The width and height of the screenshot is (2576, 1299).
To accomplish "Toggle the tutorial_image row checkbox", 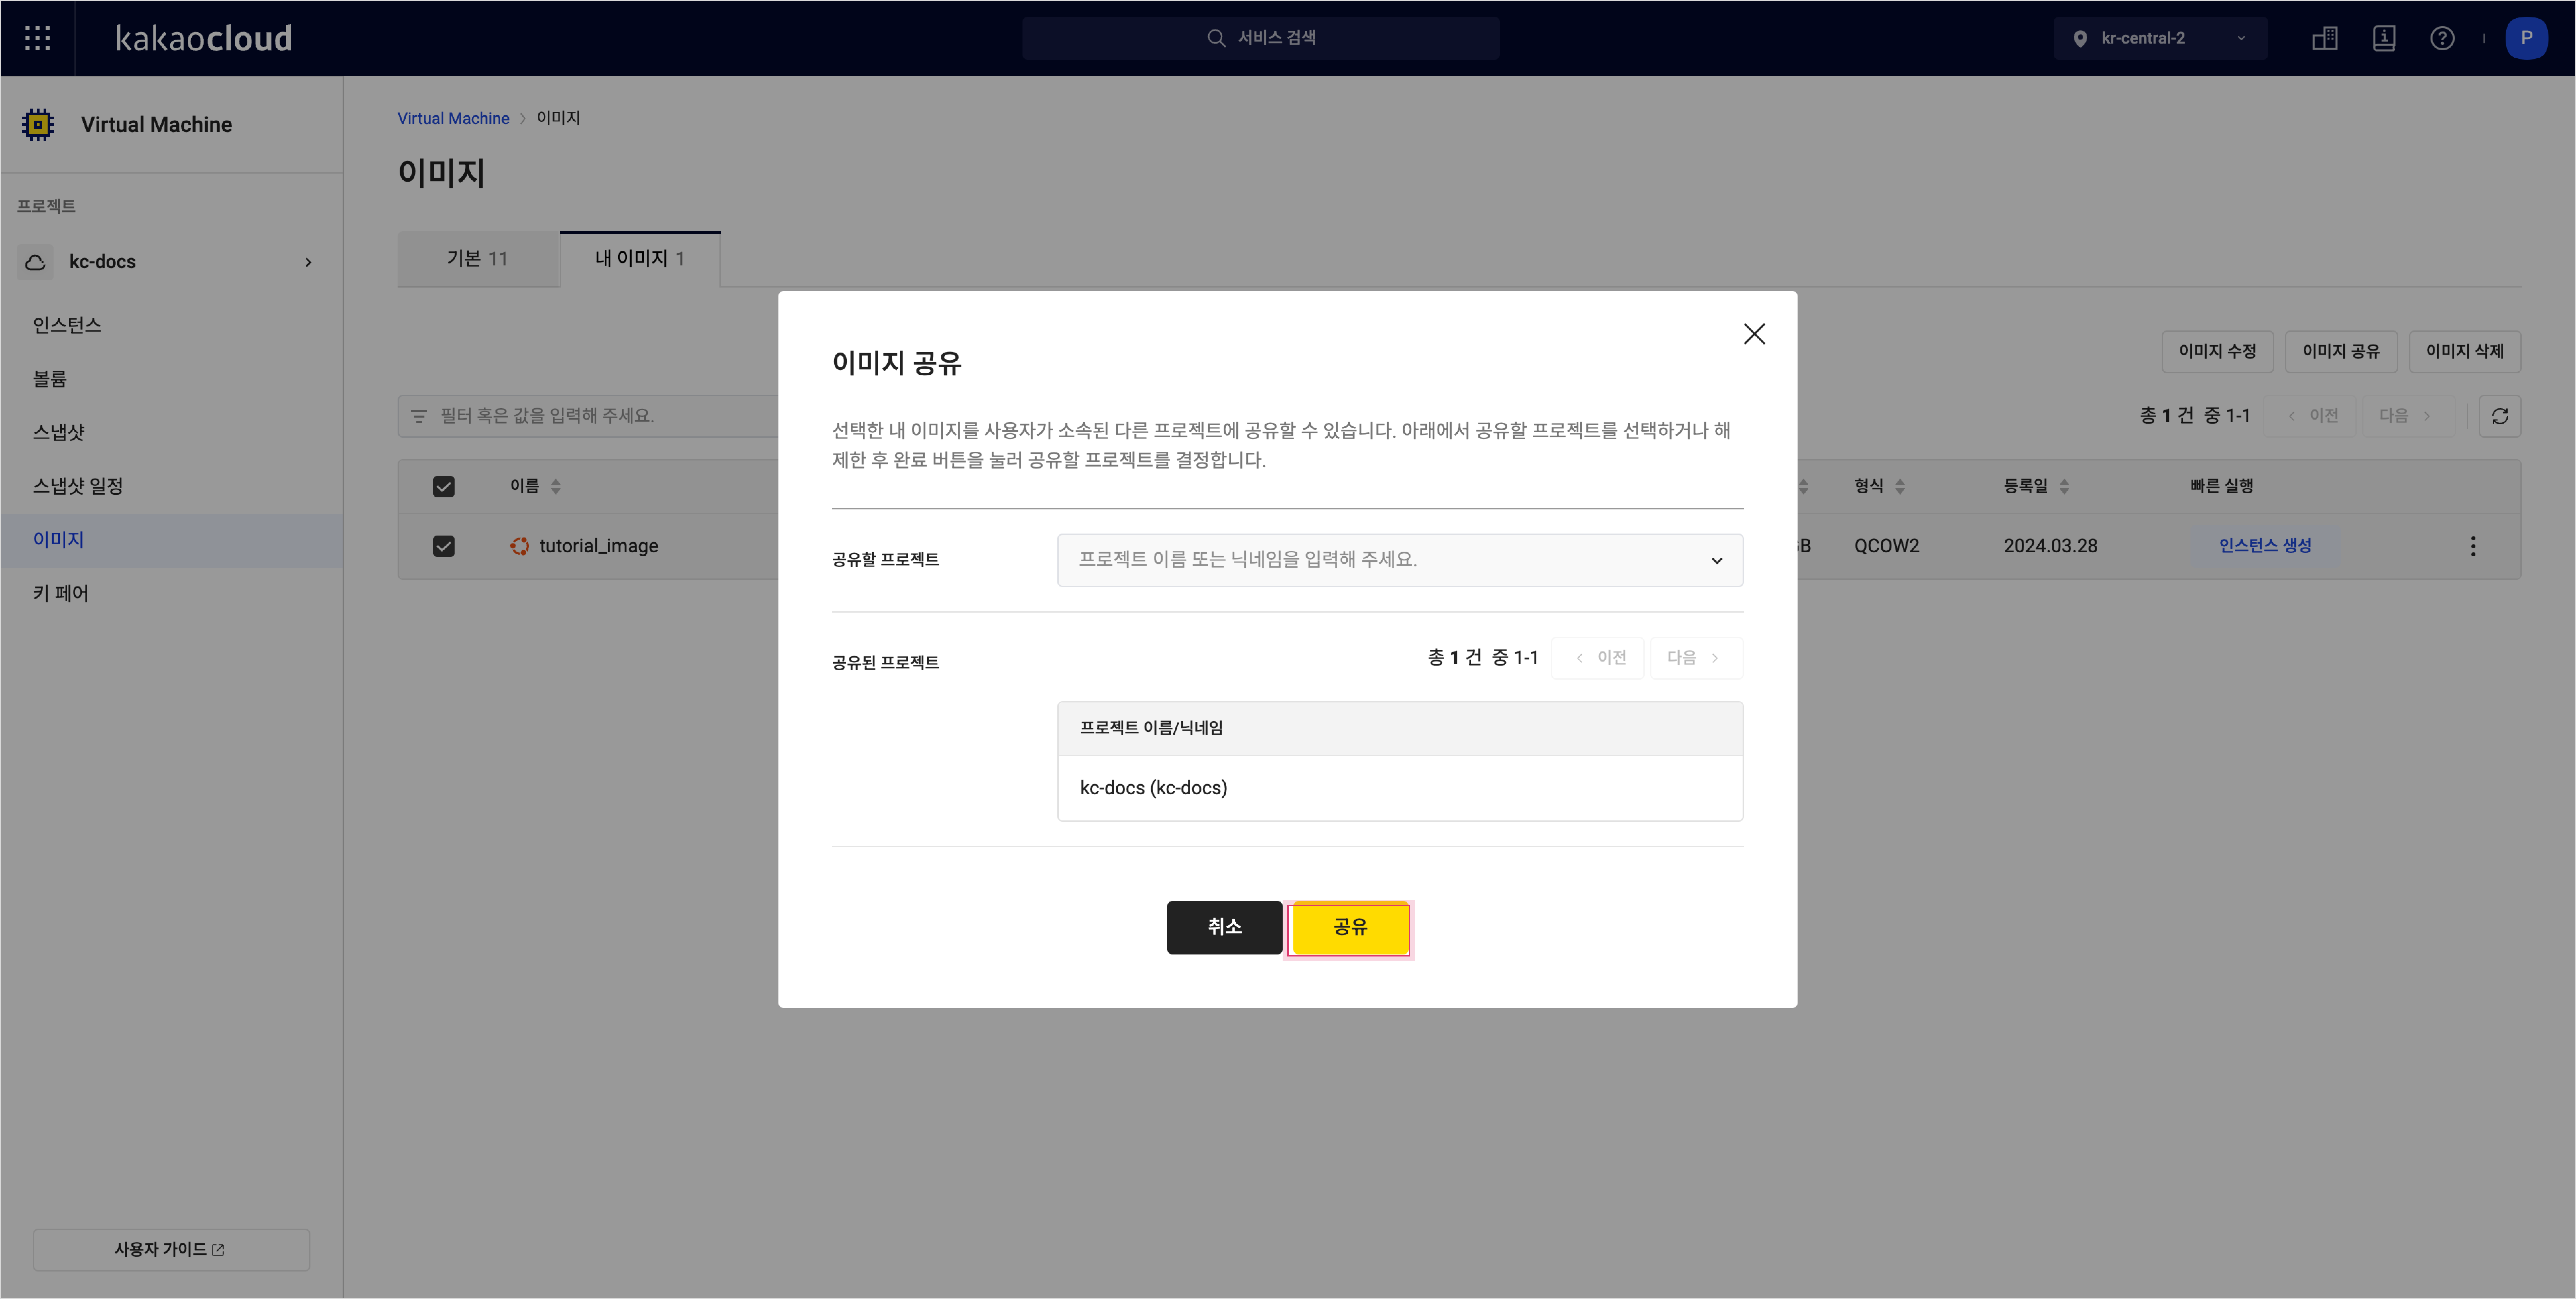I will tap(444, 546).
